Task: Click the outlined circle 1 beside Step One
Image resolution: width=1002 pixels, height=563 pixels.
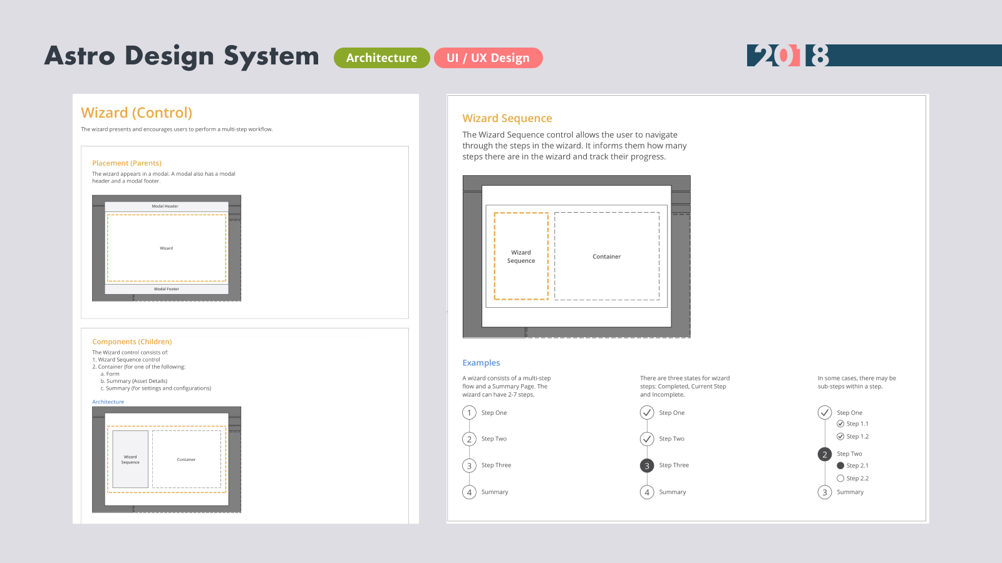Action: pyautogui.click(x=469, y=413)
